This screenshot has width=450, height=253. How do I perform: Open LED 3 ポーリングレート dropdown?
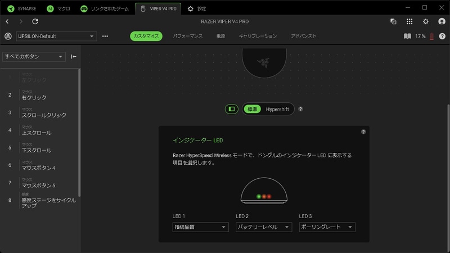(x=327, y=227)
